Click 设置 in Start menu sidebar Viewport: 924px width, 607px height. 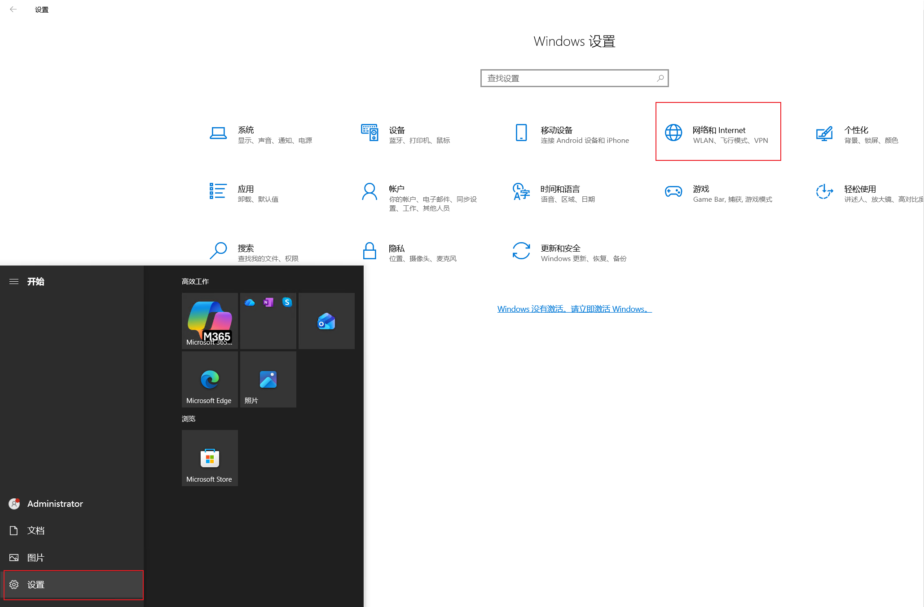click(x=35, y=585)
